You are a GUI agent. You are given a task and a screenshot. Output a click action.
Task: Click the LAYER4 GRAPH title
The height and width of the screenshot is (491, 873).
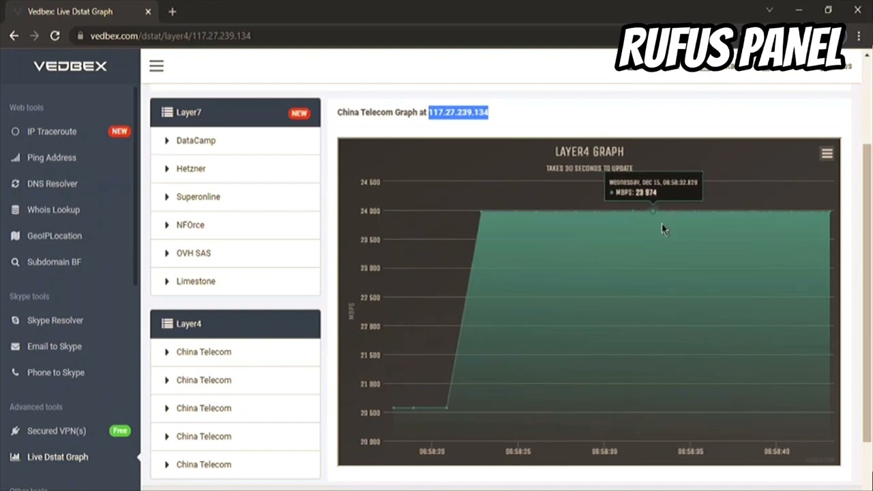point(589,152)
